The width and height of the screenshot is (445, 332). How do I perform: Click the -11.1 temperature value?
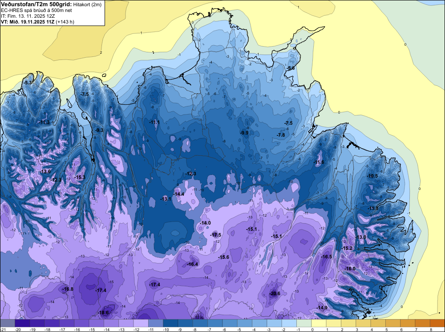[x=154, y=122]
